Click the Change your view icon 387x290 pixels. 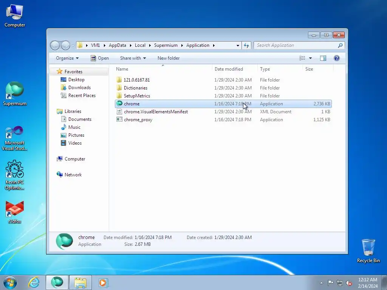pos(302,58)
